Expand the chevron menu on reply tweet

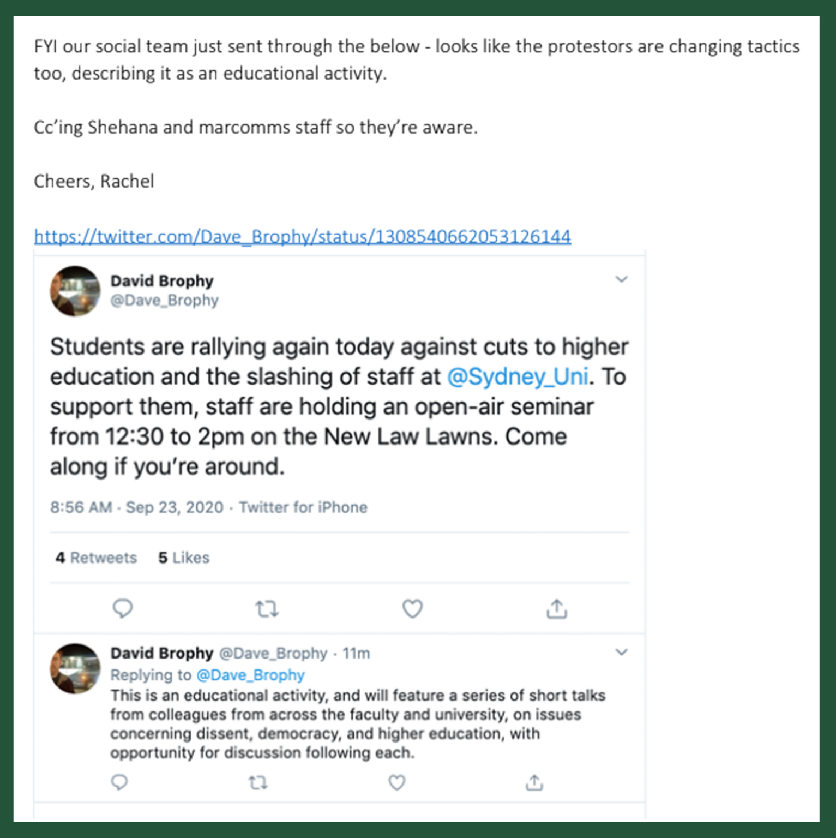622,652
